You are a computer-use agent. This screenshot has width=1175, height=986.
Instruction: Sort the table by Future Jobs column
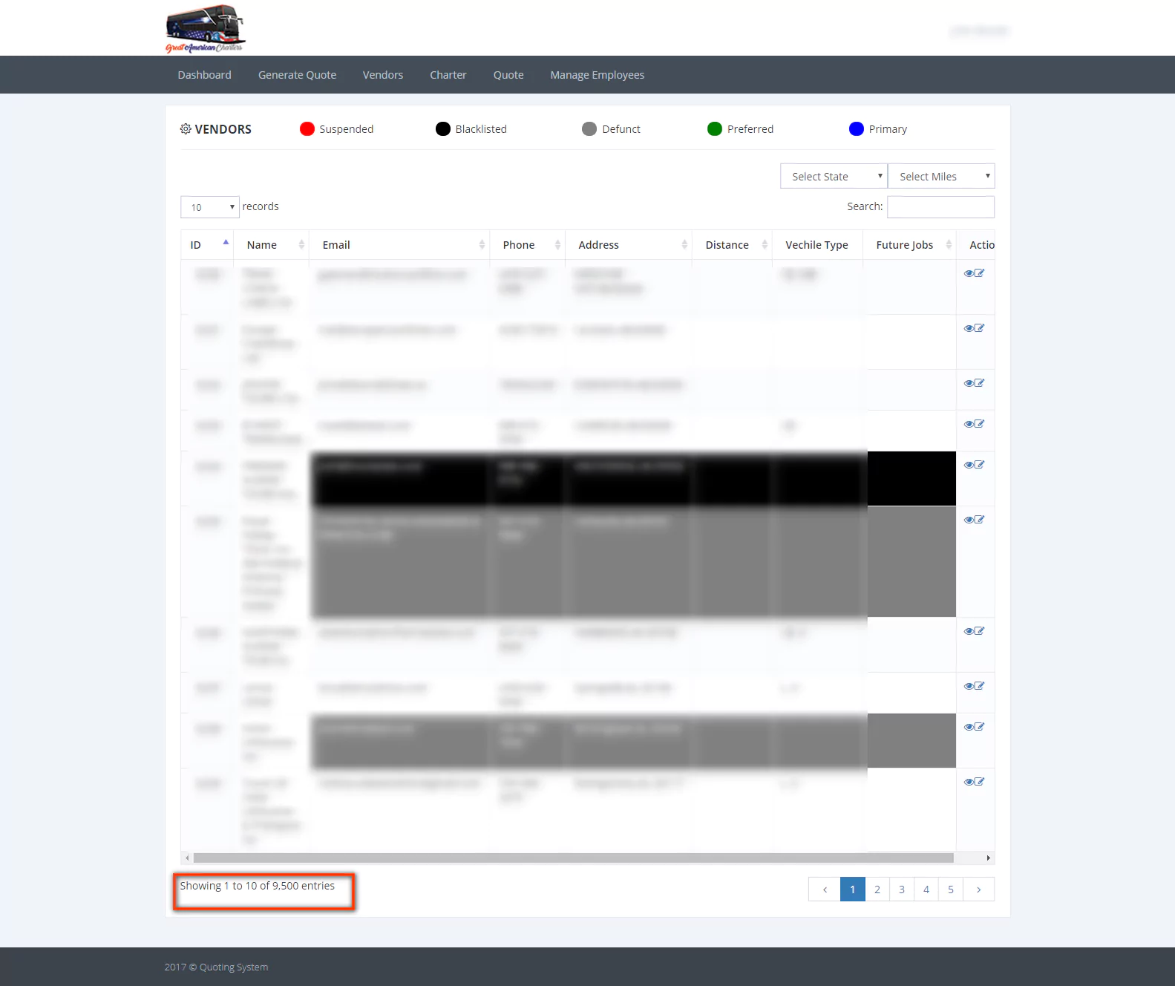click(x=910, y=245)
